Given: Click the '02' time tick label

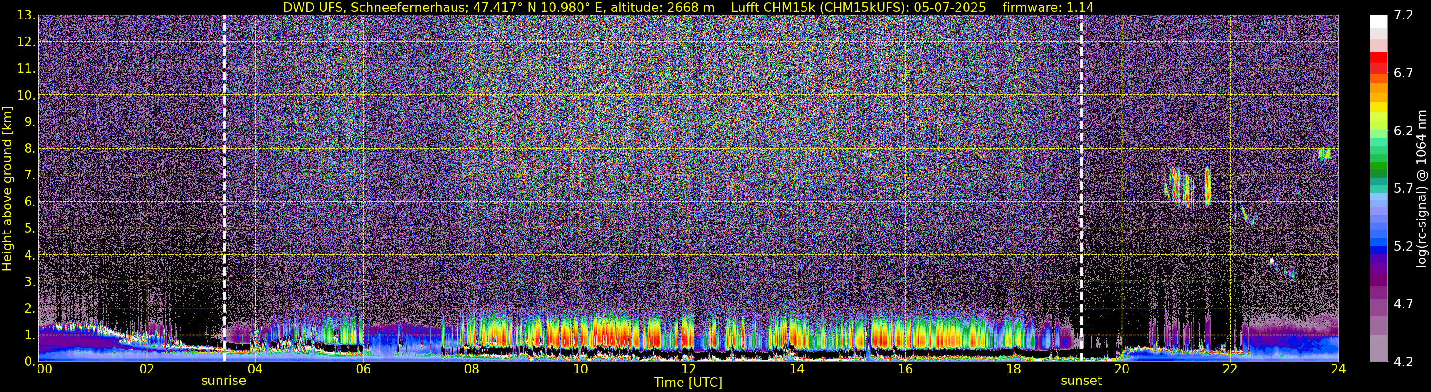Looking at the screenshot, I should pos(147,370).
